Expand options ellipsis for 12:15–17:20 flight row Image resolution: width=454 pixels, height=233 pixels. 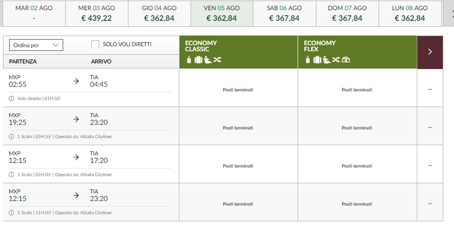430,165
